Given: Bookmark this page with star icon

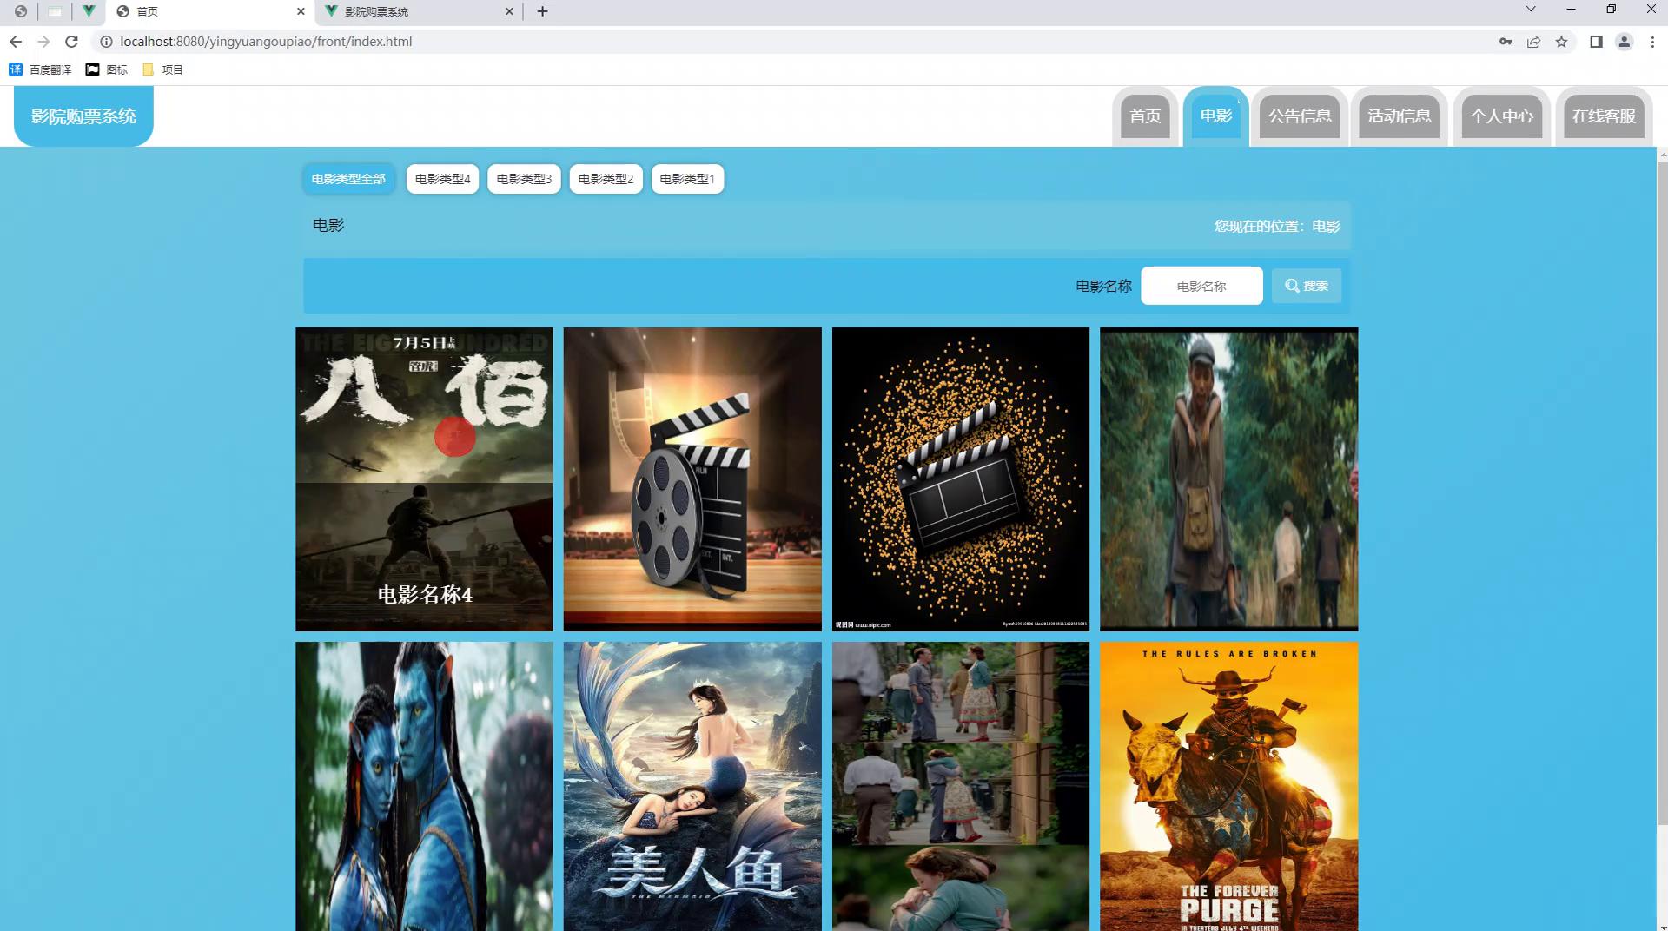Looking at the screenshot, I should point(1562,42).
